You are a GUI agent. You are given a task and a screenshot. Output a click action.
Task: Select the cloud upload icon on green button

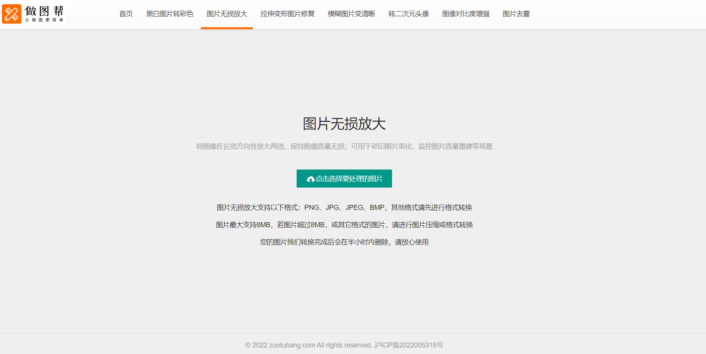tap(310, 178)
